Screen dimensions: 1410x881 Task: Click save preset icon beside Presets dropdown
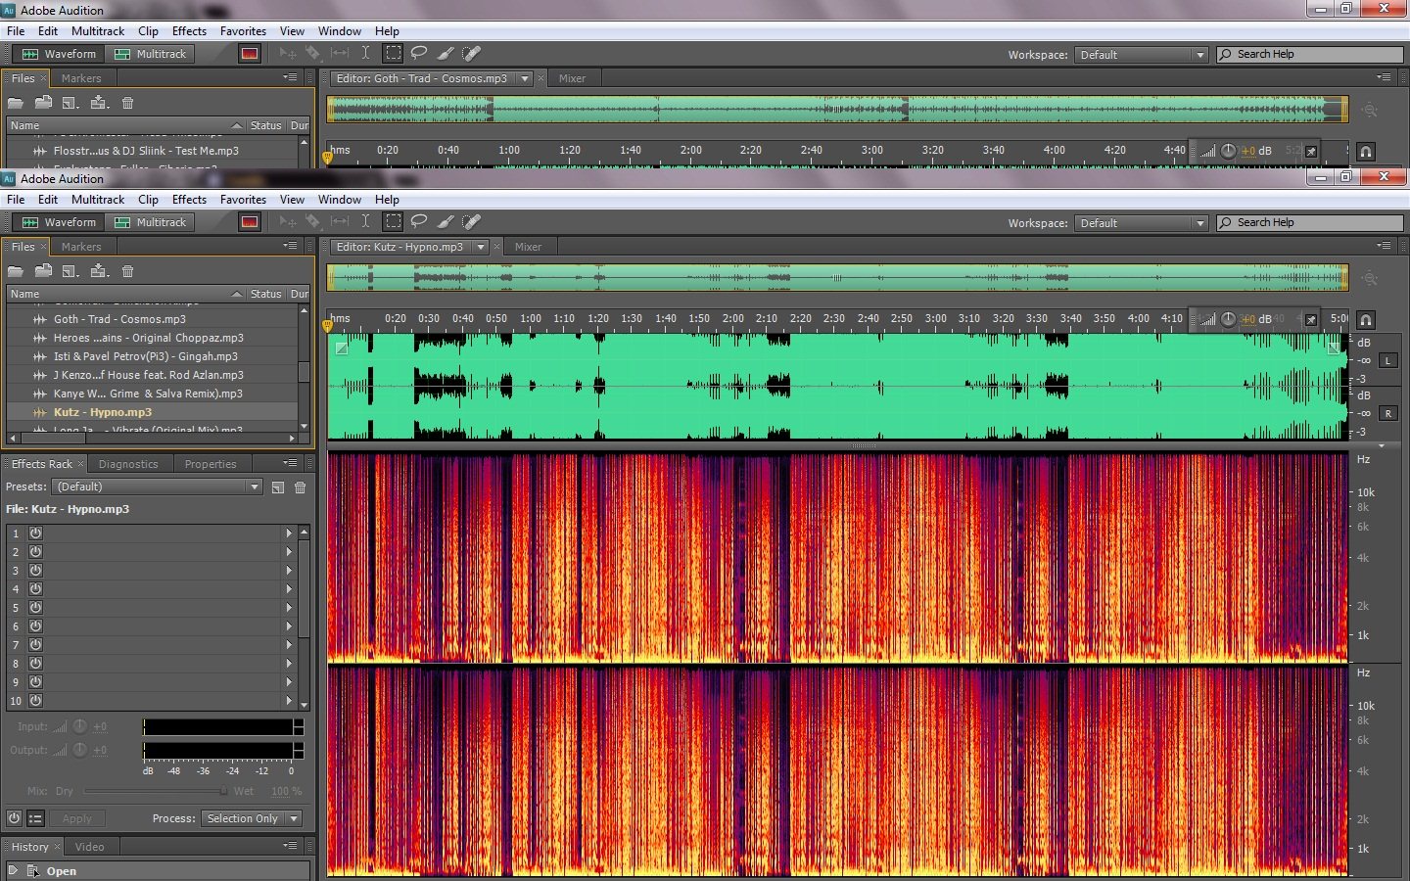click(x=278, y=487)
